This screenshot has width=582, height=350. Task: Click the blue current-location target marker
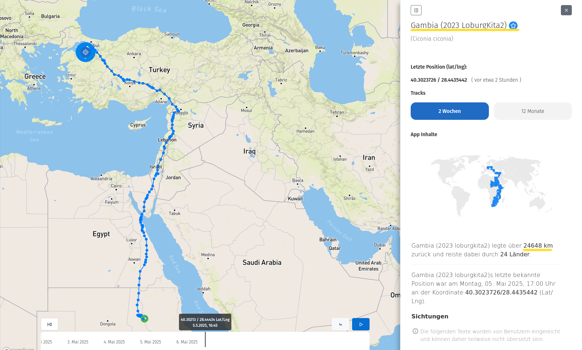85,52
